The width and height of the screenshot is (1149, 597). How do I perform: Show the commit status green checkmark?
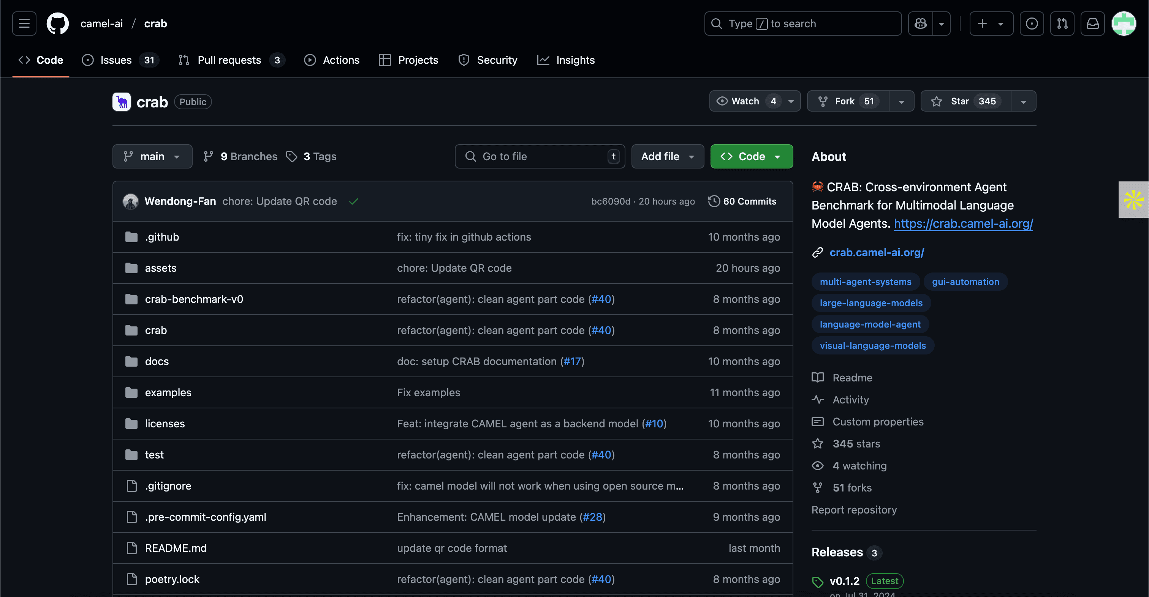354,202
